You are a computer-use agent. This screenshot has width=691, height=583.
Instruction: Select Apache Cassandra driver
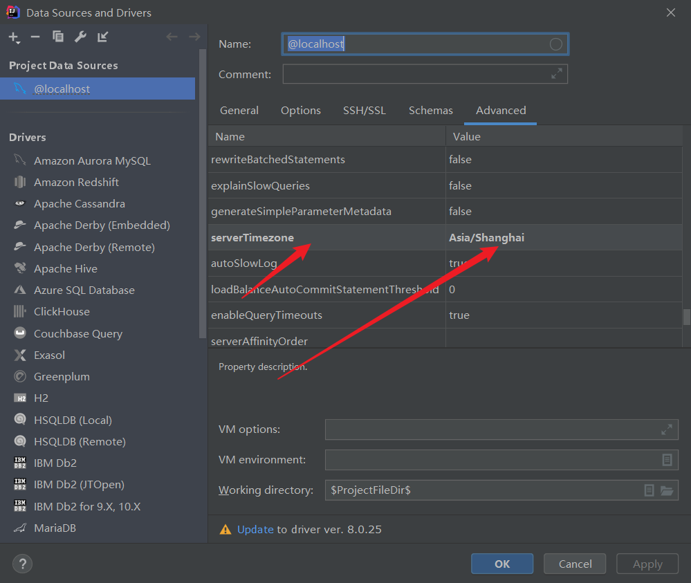pyautogui.click(x=80, y=204)
